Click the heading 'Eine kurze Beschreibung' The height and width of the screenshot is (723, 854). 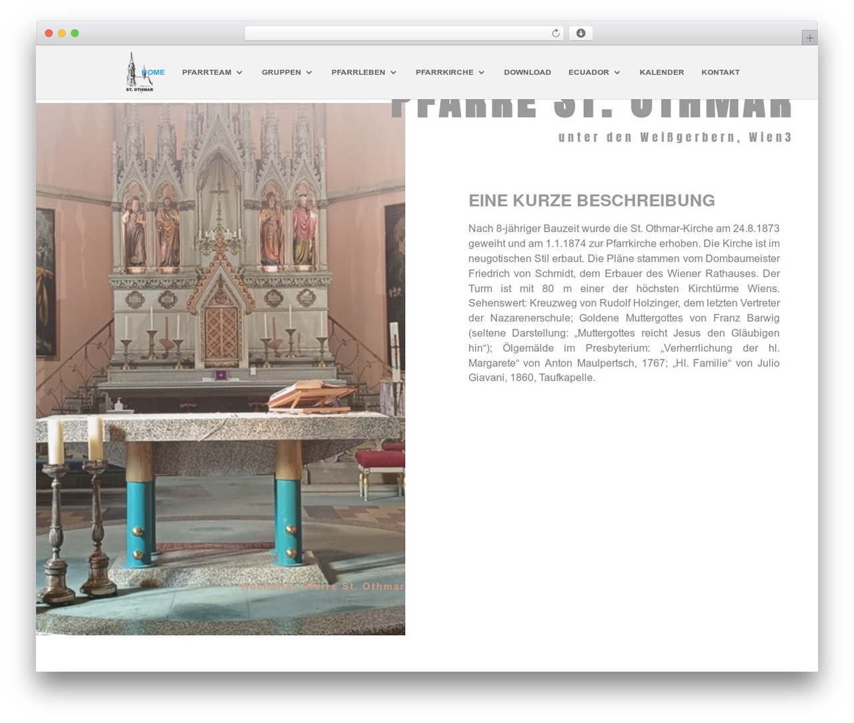591,200
